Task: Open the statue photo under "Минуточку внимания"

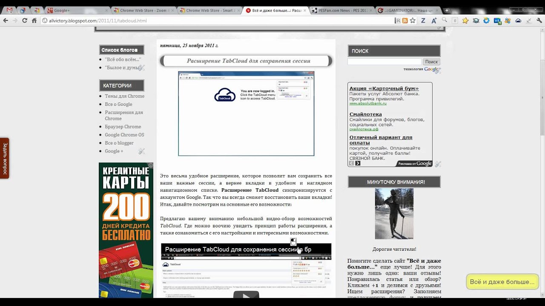Action: point(394,214)
